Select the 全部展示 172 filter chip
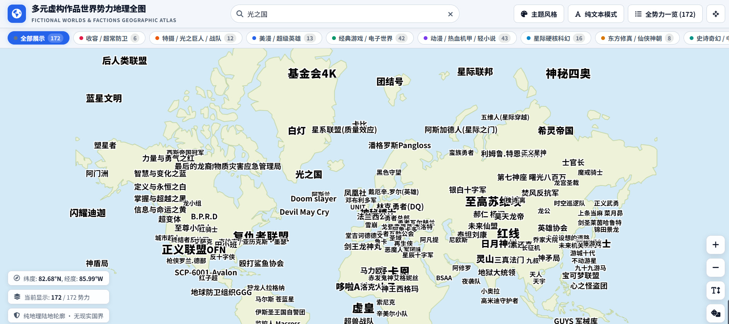This screenshot has width=729, height=324. pyautogui.click(x=39, y=38)
